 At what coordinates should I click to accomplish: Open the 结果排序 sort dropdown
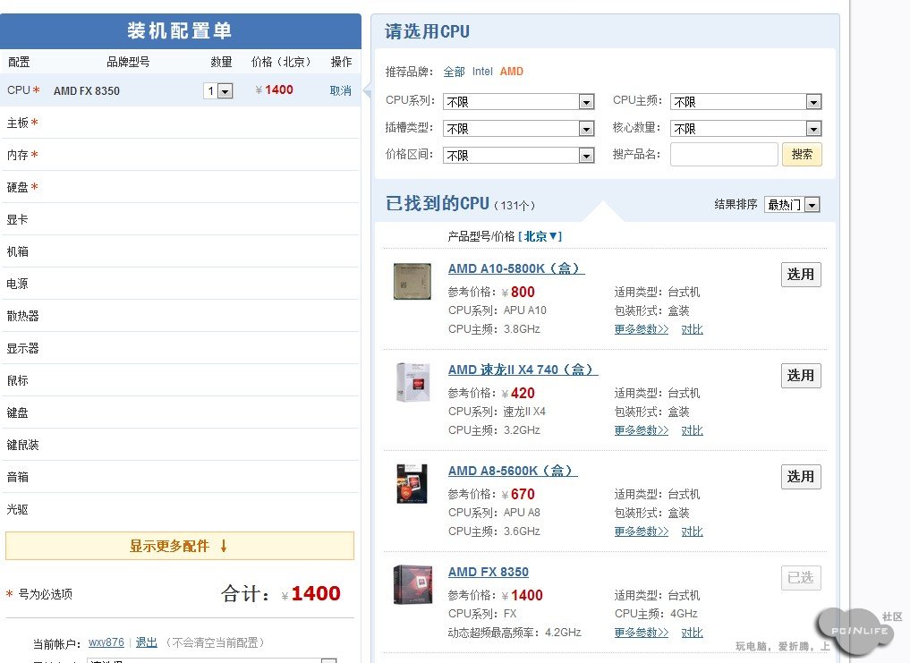(x=792, y=204)
